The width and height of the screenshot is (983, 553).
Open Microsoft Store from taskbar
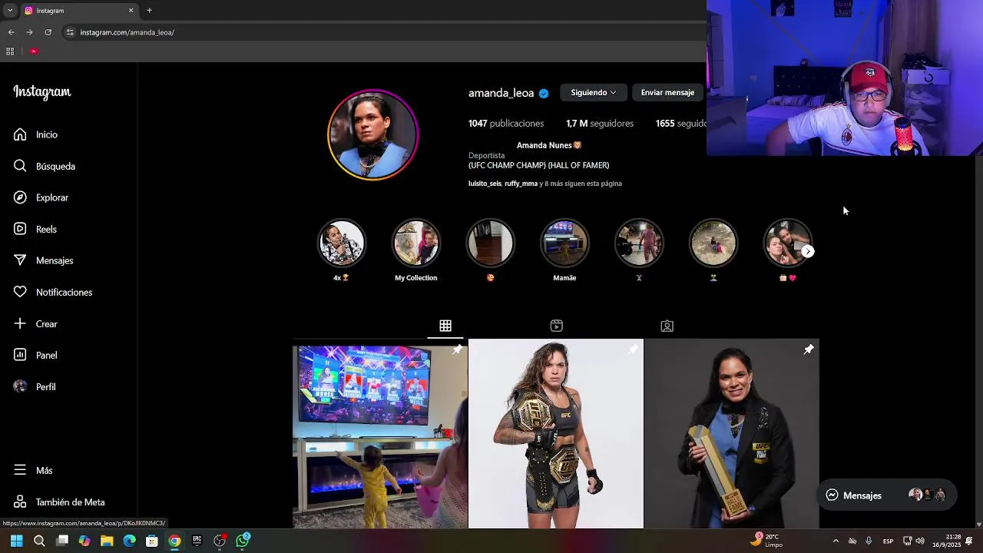[x=152, y=541]
